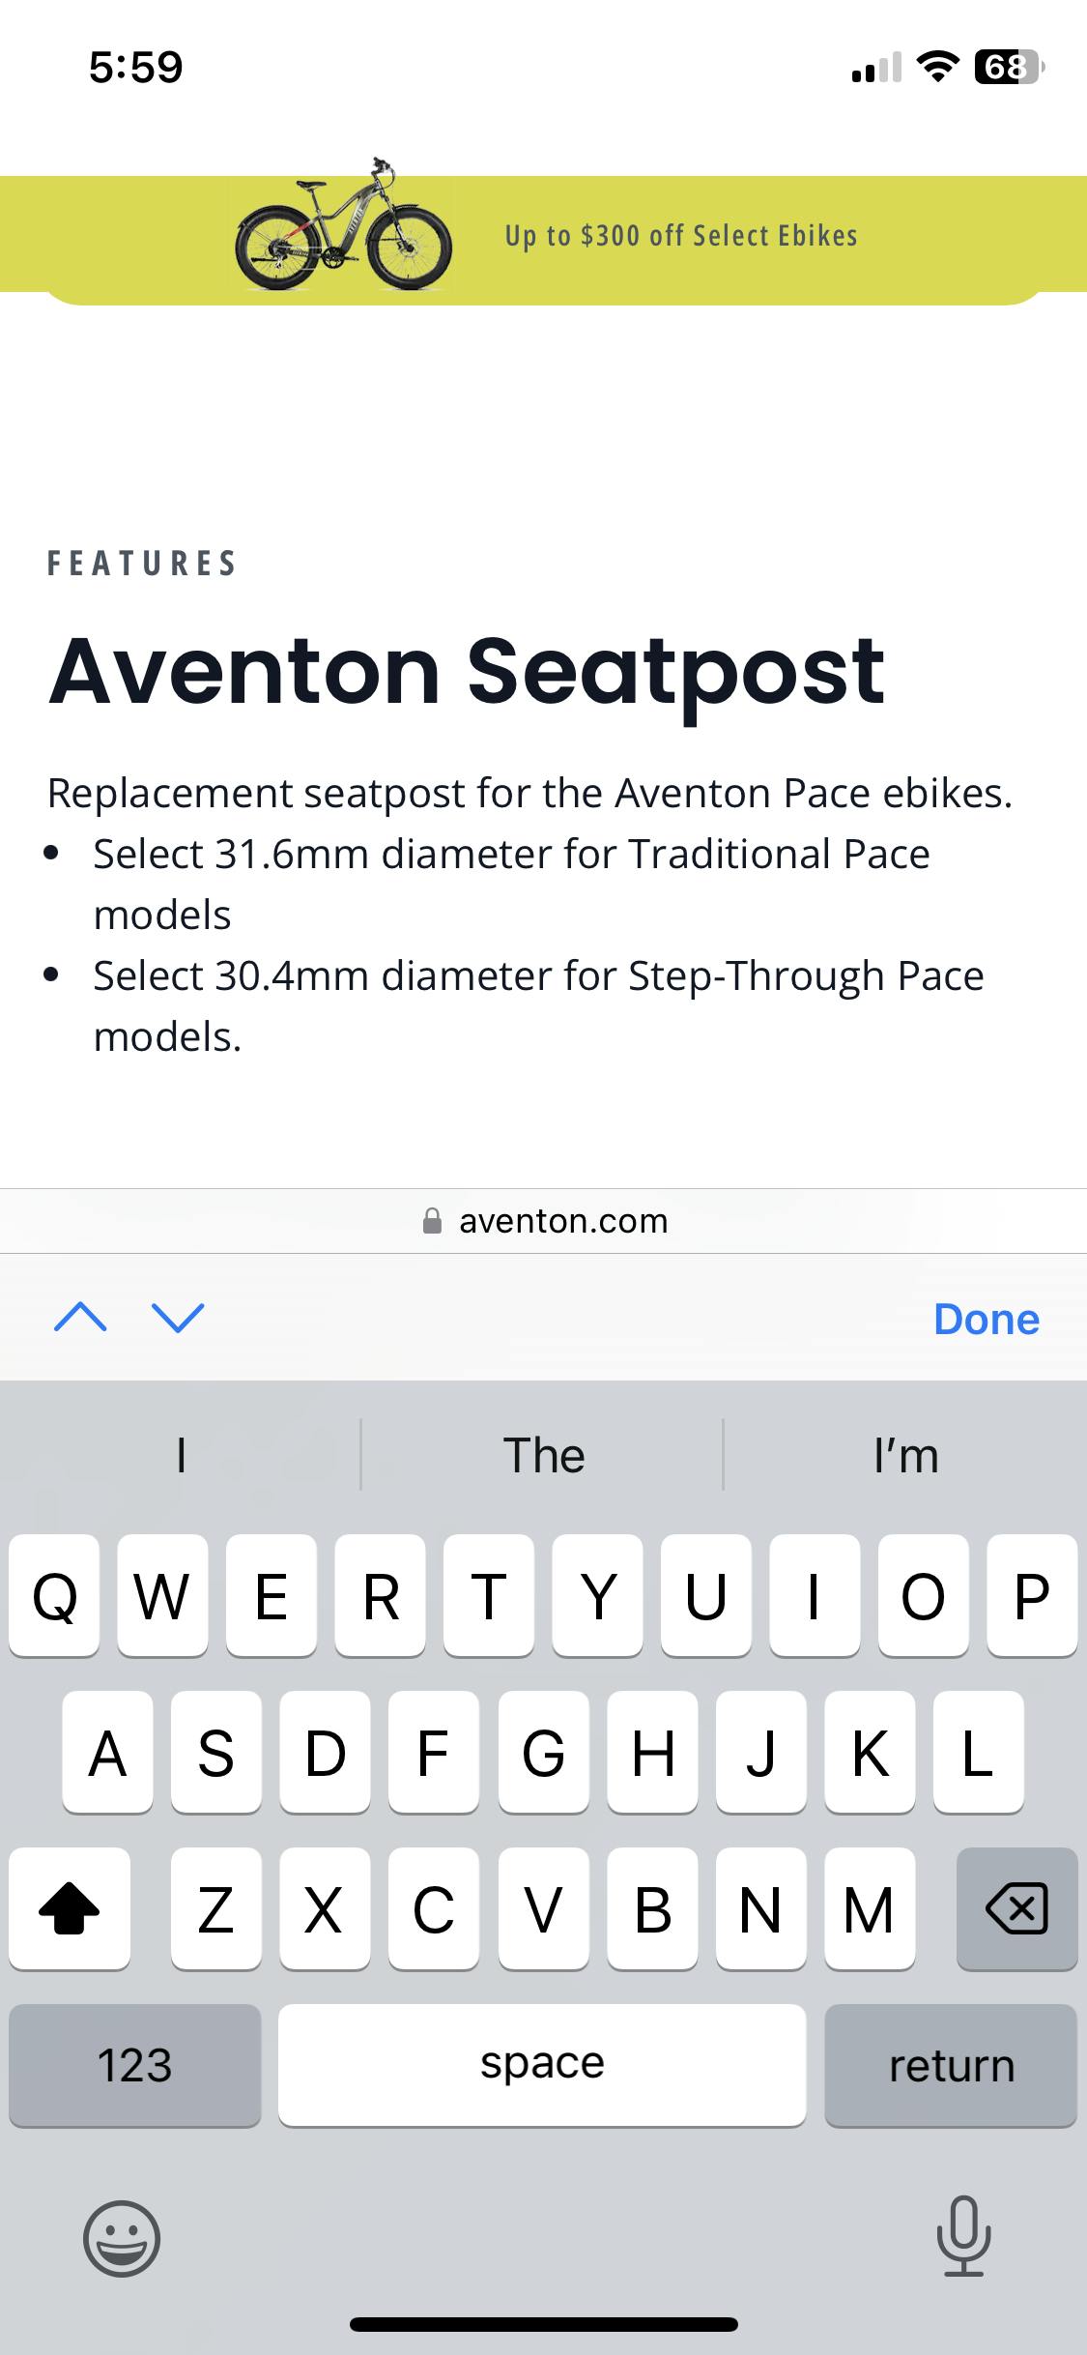This screenshot has width=1087, height=2355.
Task: Tap the lock icon beside aventon.com
Action: click(432, 1221)
